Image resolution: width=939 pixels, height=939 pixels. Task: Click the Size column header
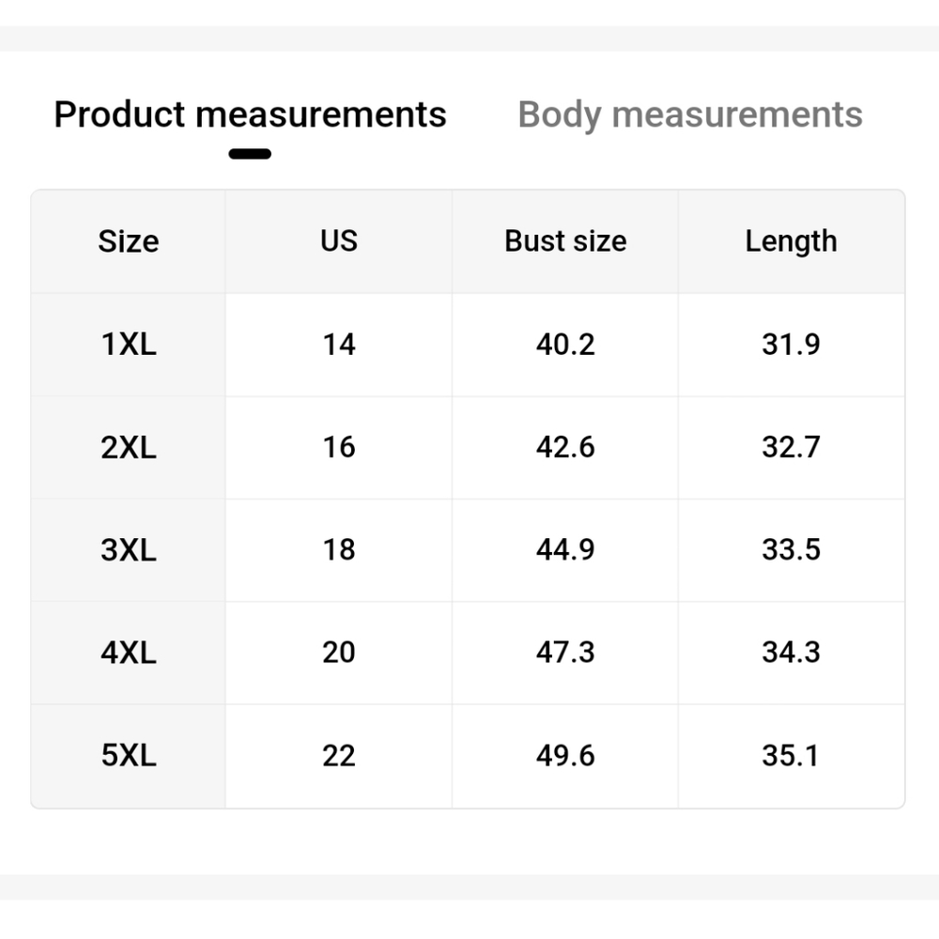(129, 241)
